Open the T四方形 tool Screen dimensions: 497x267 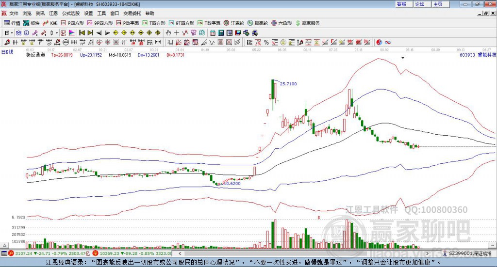coord(154,23)
